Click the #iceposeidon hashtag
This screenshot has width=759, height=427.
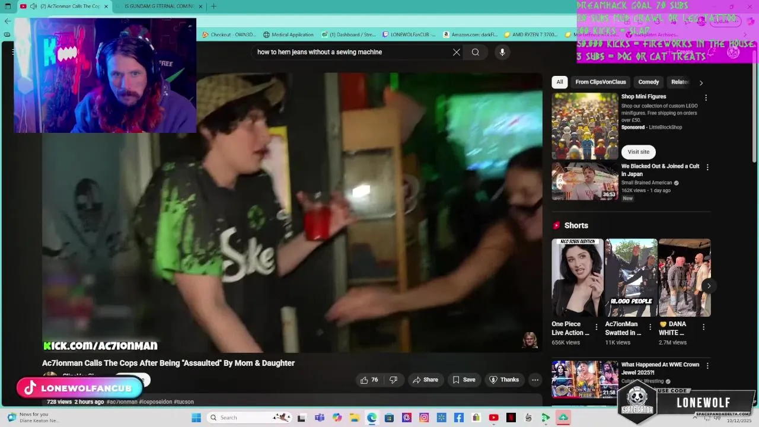point(155,401)
